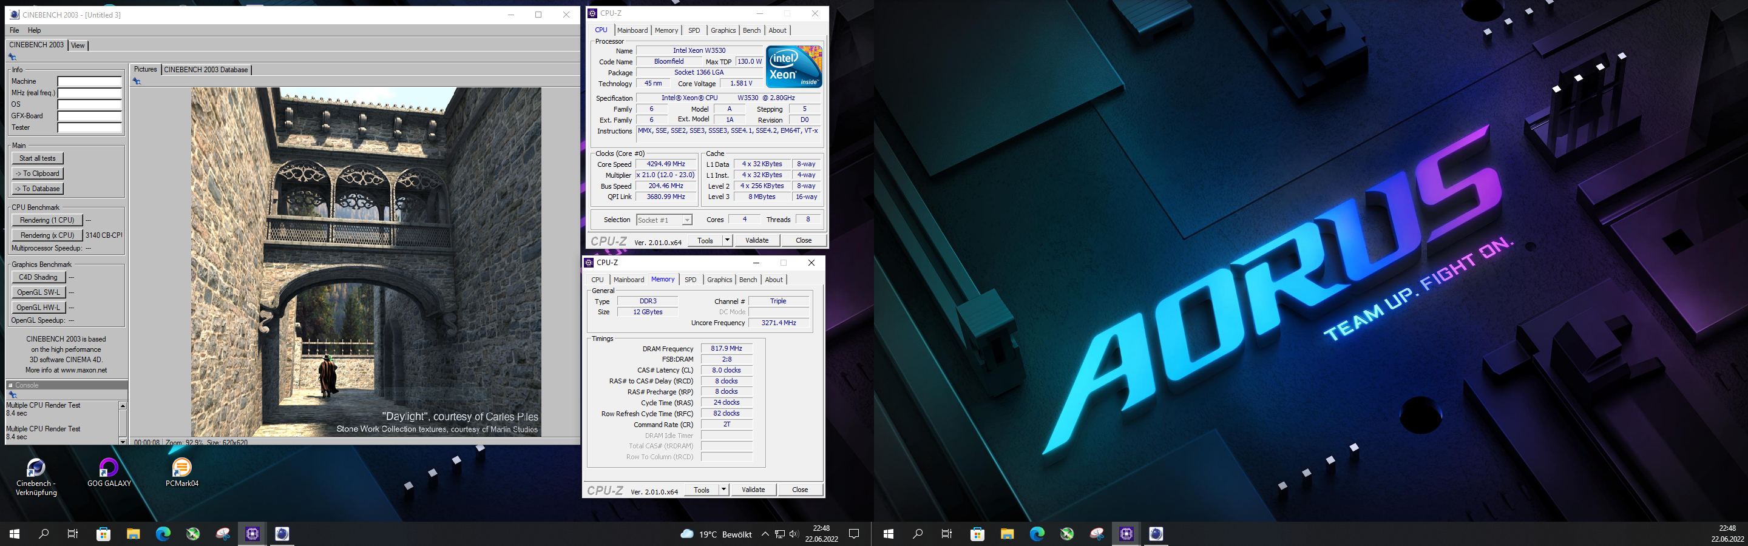
Task: Launch Microsoft Store from left taskbar
Action: click(103, 534)
